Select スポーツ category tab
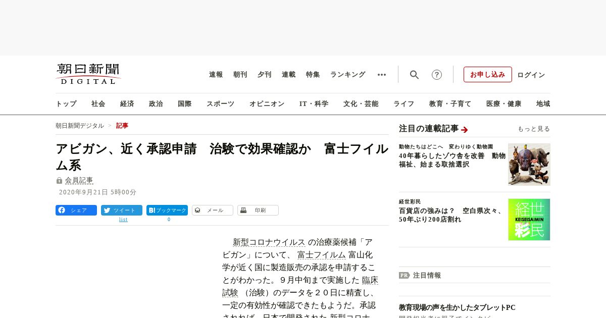 [x=220, y=104]
